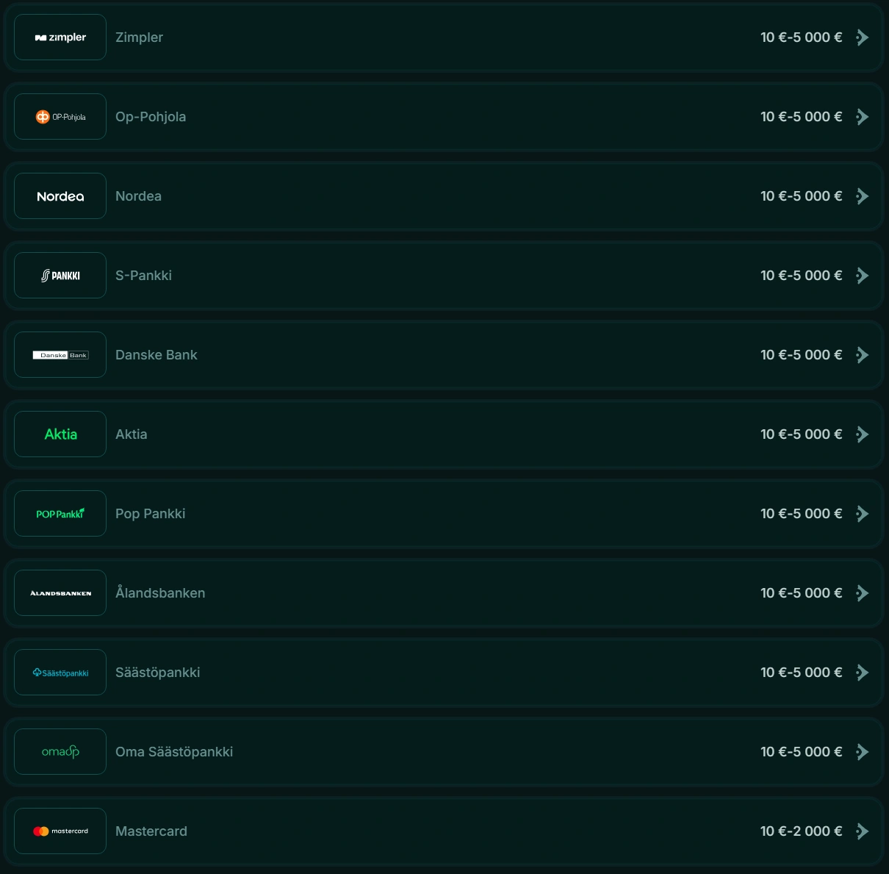This screenshot has height=874, width=889.
Task: Click the Säästöpankki logo icon
Action: pyautogui.click(x=60, y=673)
